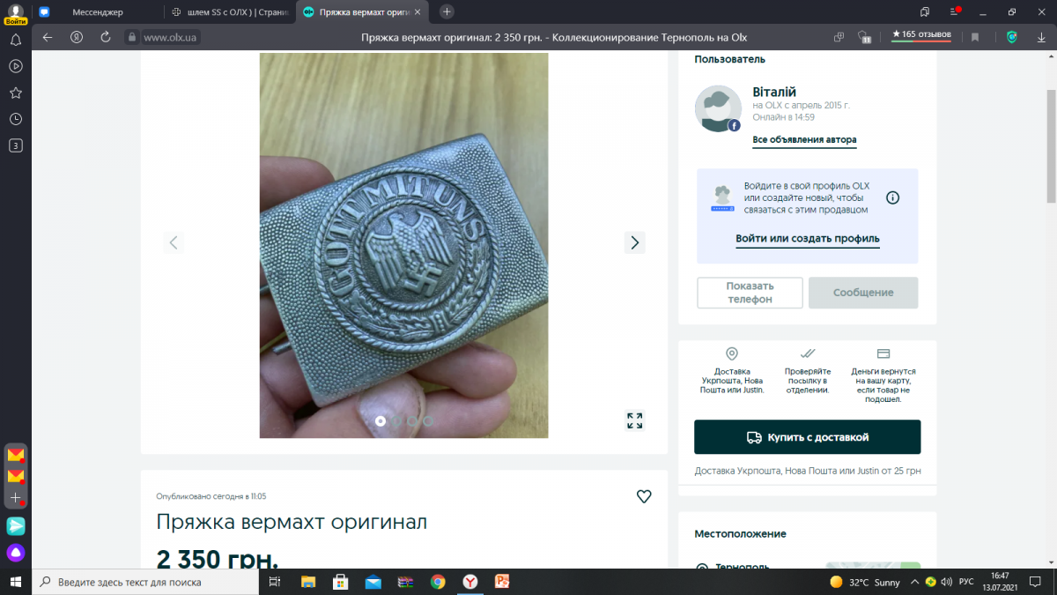The width and height of the screenshot is (1057, 595).
Task: Open the play/video icon in browser sidebar
Action: tap(15, 66)
